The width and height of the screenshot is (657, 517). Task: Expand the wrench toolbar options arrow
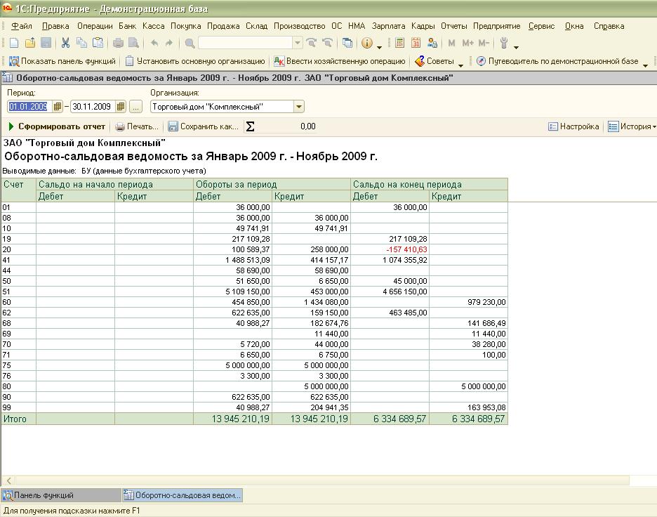coord(516,47)
